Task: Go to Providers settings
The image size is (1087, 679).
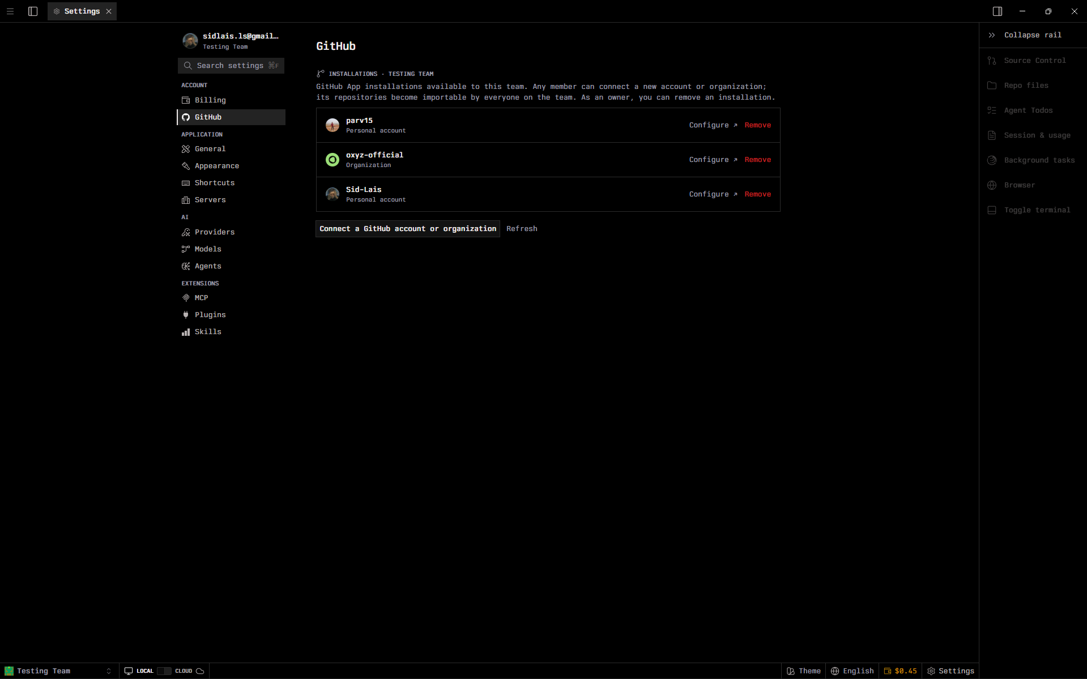Action: (x=231, y=232)
